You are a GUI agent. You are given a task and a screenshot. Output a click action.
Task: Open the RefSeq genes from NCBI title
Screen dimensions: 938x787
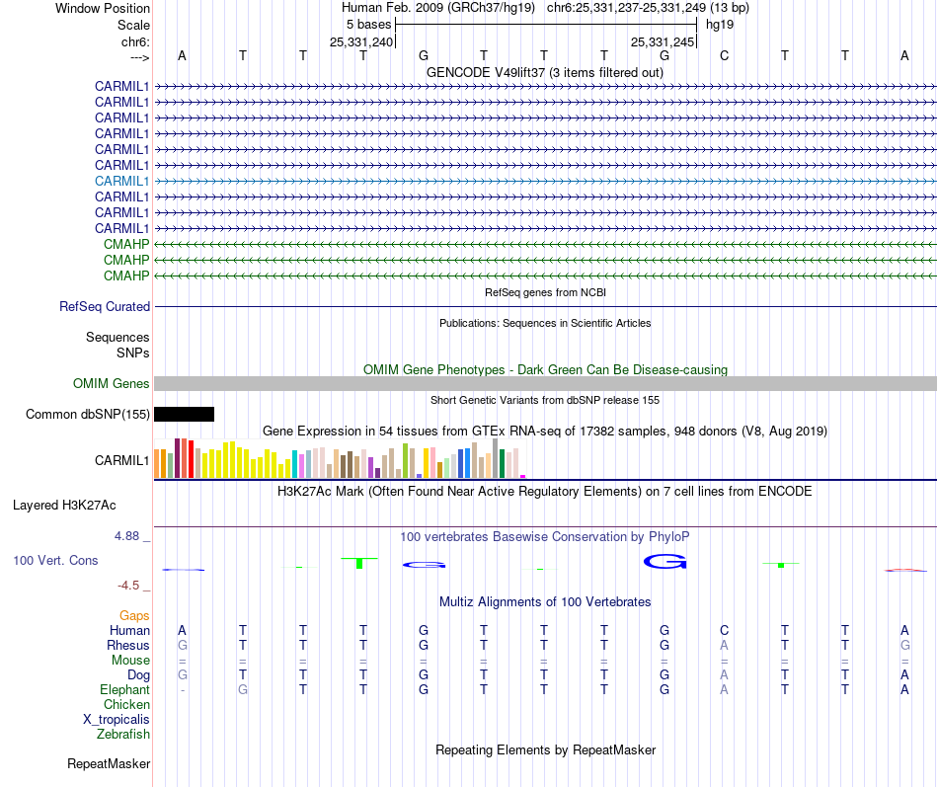[x=545, y=292]
